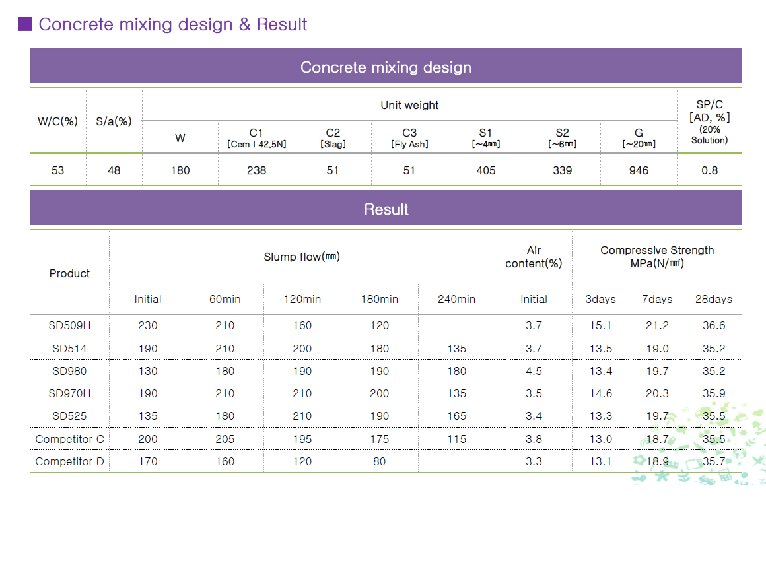Click Competitor D 180min value '80'
This screenshot has height=565, width=766.
tap(380, 461)
